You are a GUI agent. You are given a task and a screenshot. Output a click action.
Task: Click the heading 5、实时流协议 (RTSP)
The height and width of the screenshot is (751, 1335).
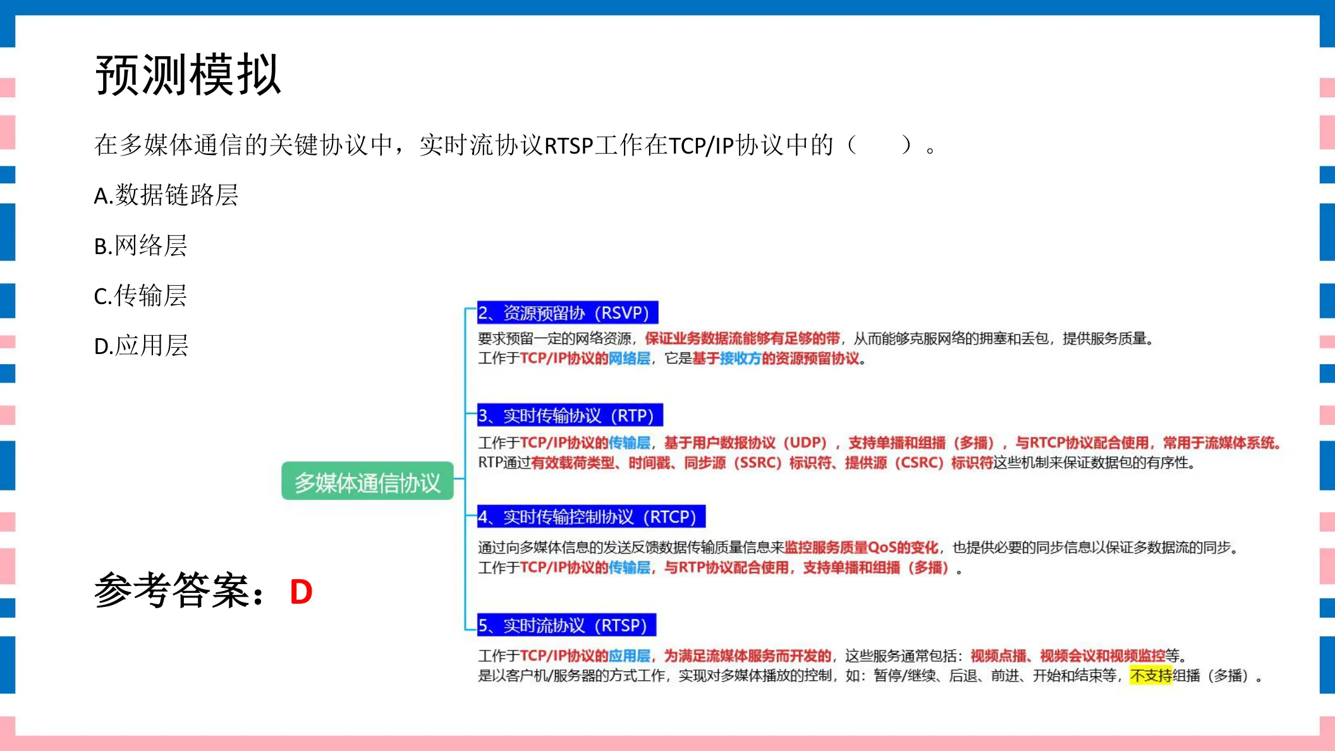(x=566, y=625)
